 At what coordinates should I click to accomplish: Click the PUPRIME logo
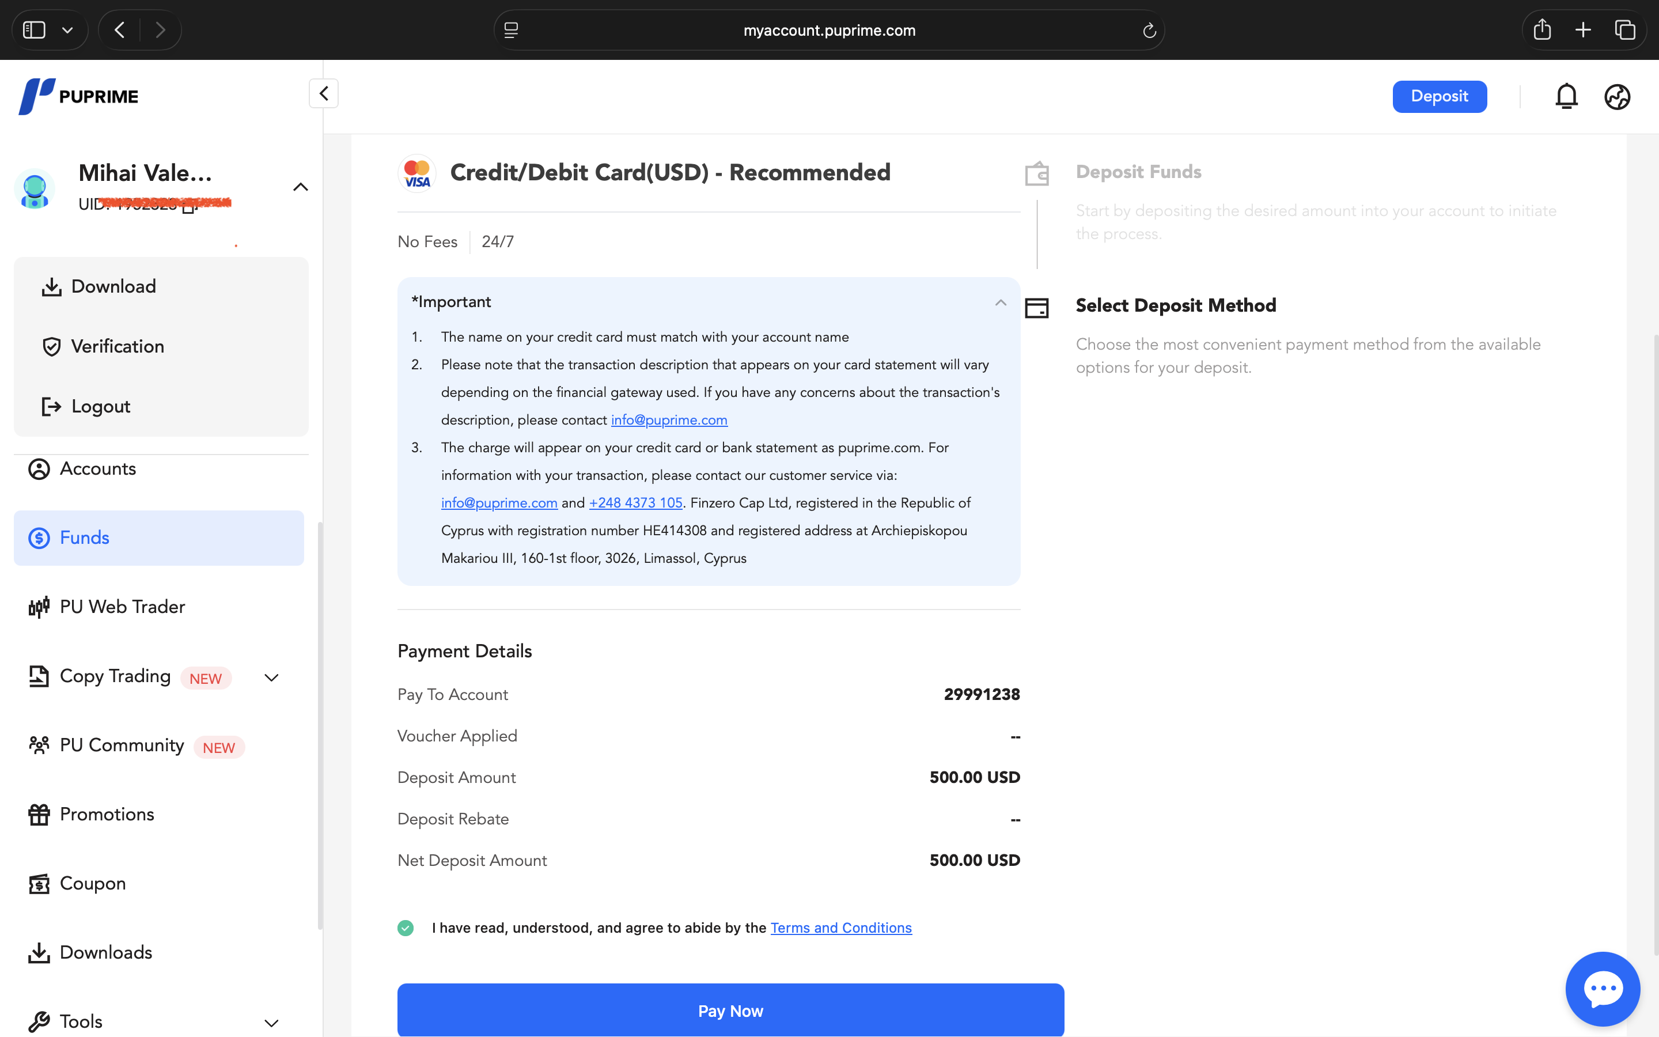tap(78, 97)
